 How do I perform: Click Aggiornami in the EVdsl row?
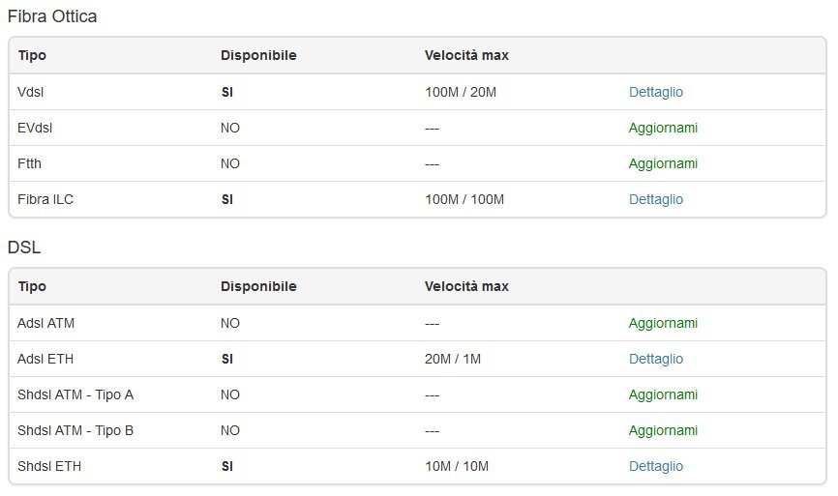tap(663, 128)
